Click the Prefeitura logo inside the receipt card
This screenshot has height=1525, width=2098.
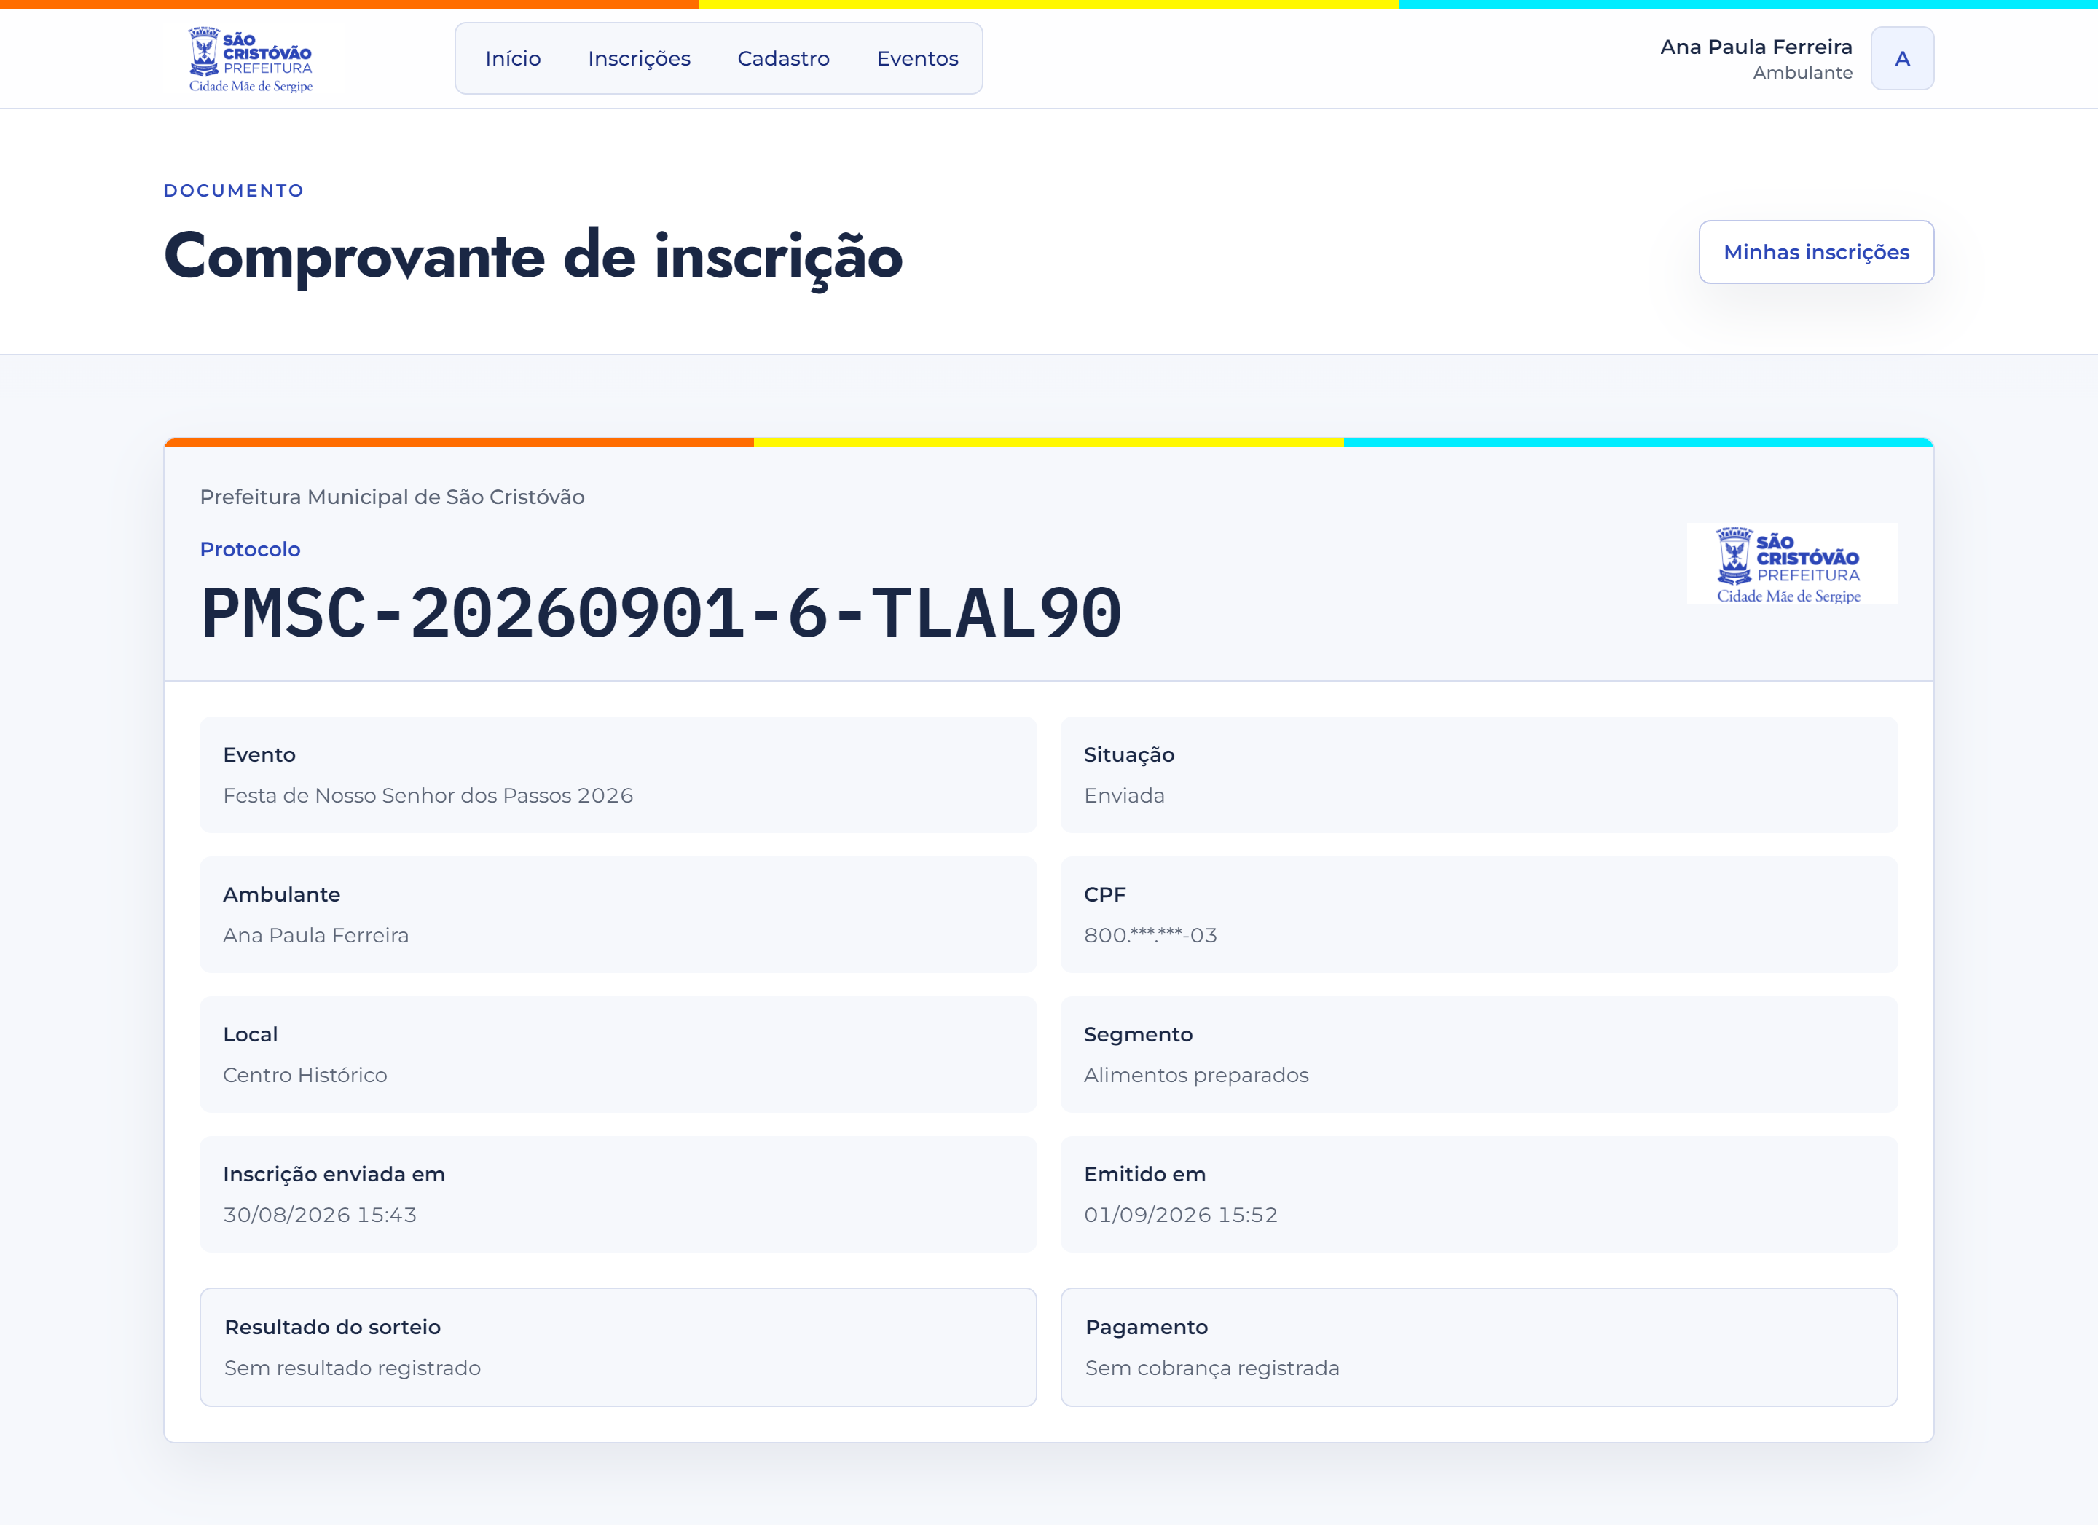coord(1792,564)
